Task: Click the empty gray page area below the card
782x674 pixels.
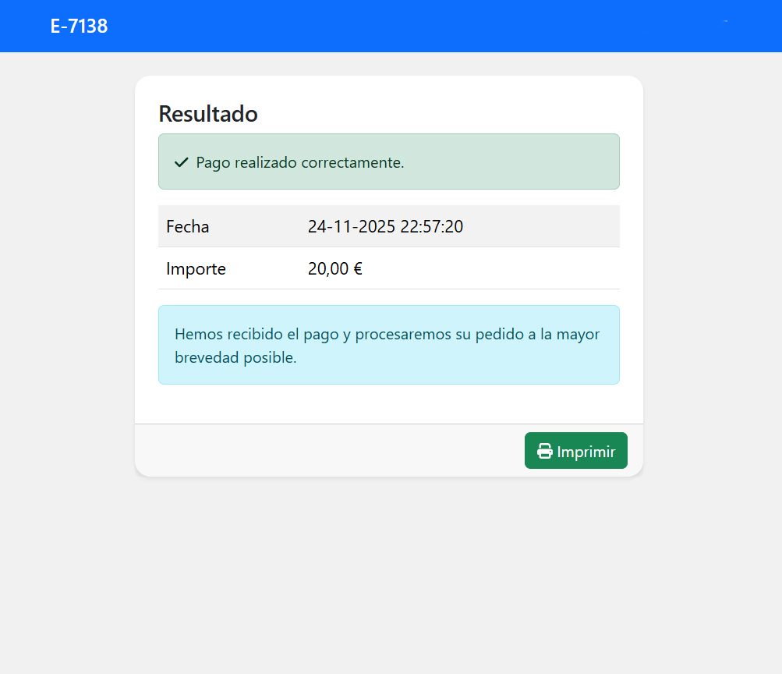Action: coord(390,577)
